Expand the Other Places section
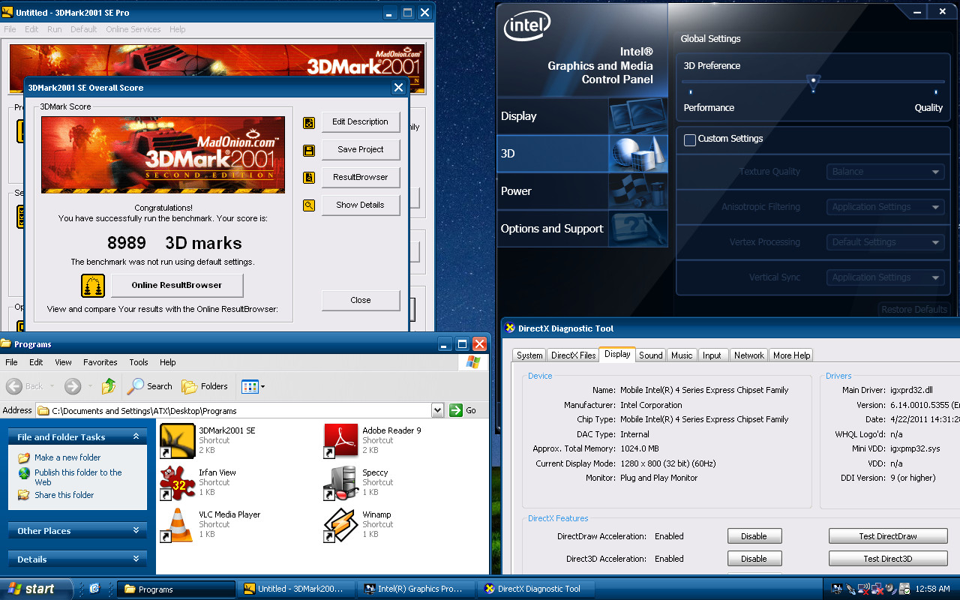Image resolution: width=960 pixels, height=600 pixels. [x=136, y=530]
